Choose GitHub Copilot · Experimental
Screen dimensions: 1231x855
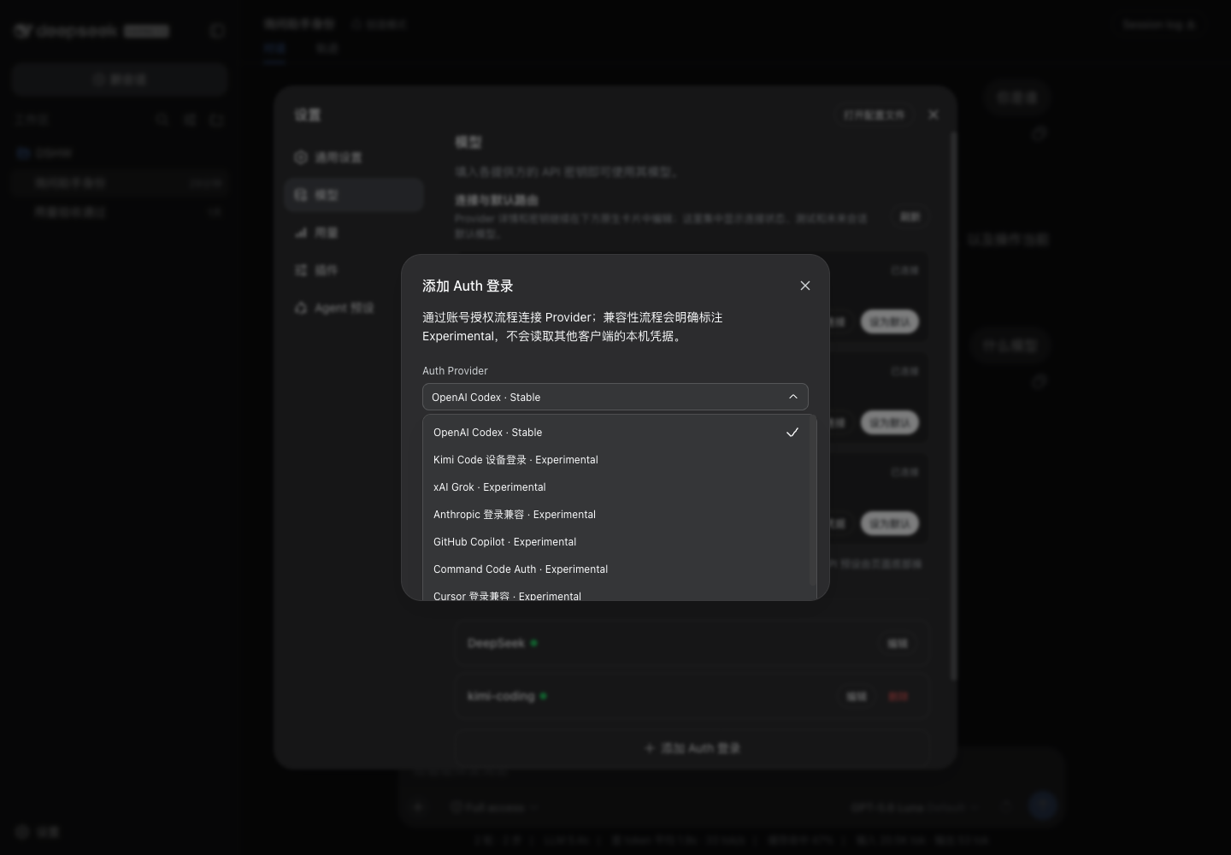pyautogui.click(x=615, y=542)
